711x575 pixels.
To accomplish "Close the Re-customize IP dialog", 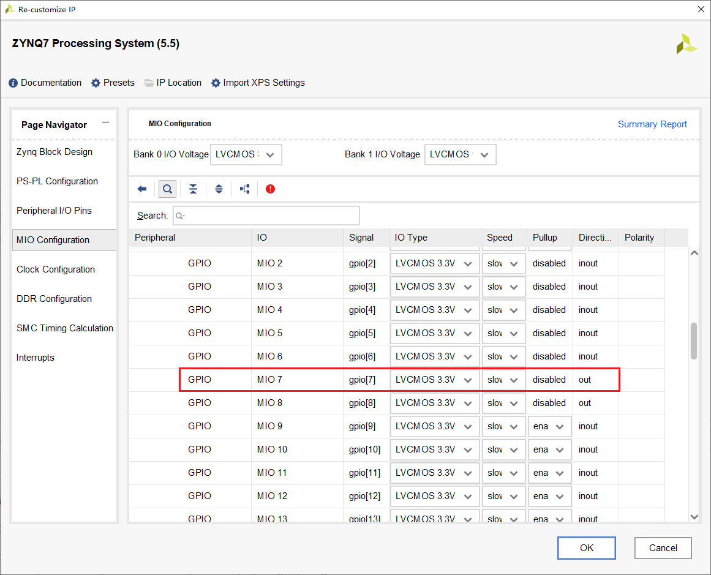I will tap(701, 9).
